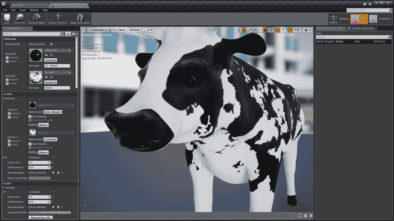
Task: Open property matrix grid icon
Action: click(x=68, y=34)
